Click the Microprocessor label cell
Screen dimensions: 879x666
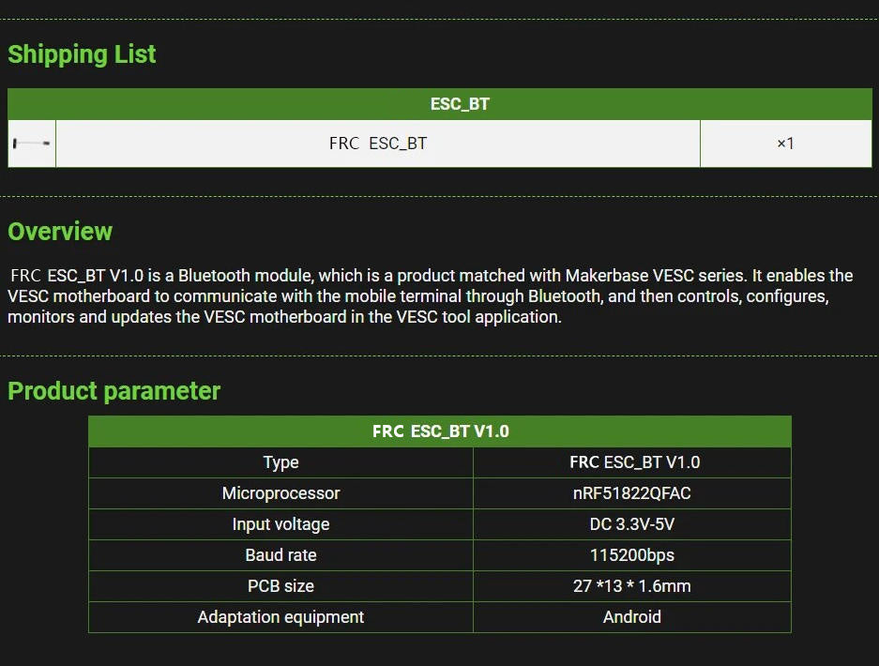[x=280, y=493]
